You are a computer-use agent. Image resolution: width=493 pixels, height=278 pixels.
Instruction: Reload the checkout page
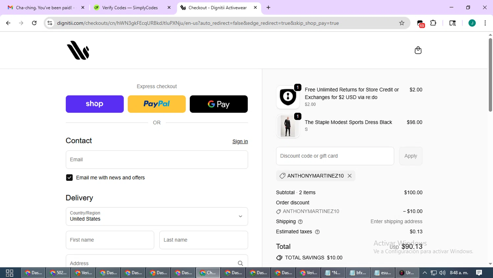tap(34, 23)
